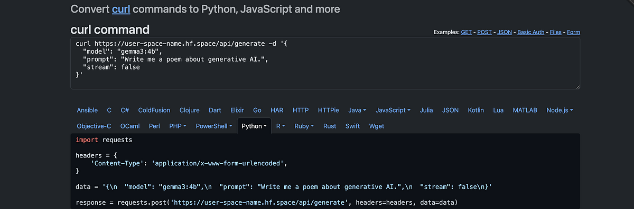Select the JSON tab in language row

pyautogui.click(x=450, y=110)
